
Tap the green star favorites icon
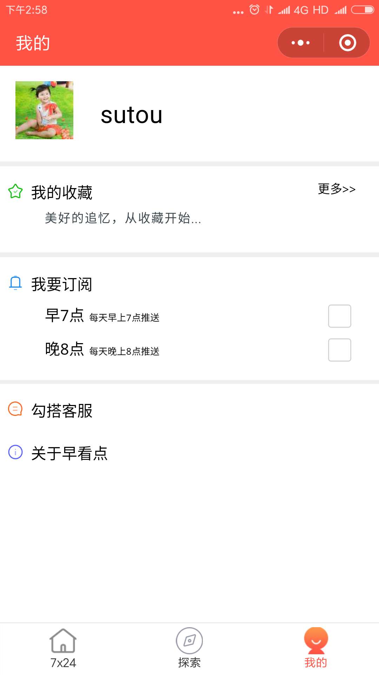point(15,192)
